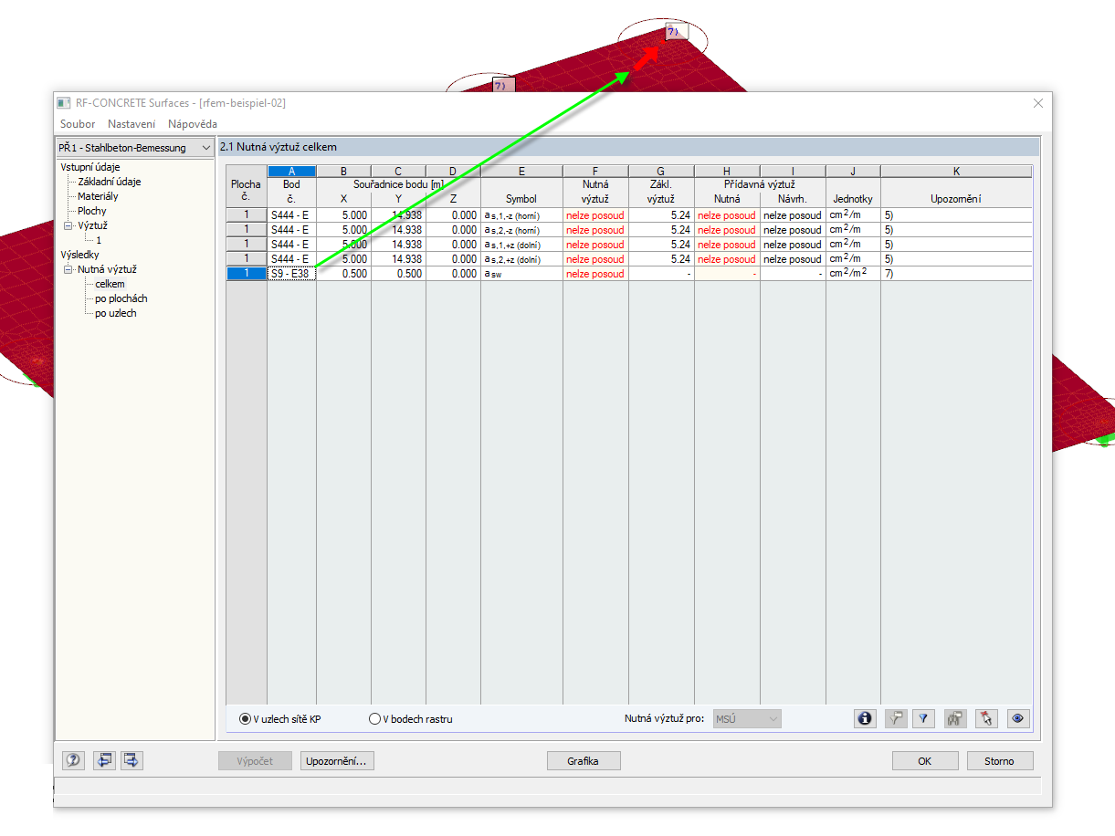Close the RF-CONCRETE Surfaces dialog
The height and width of the screenshot is (836, 1115).
point(1038,103)
